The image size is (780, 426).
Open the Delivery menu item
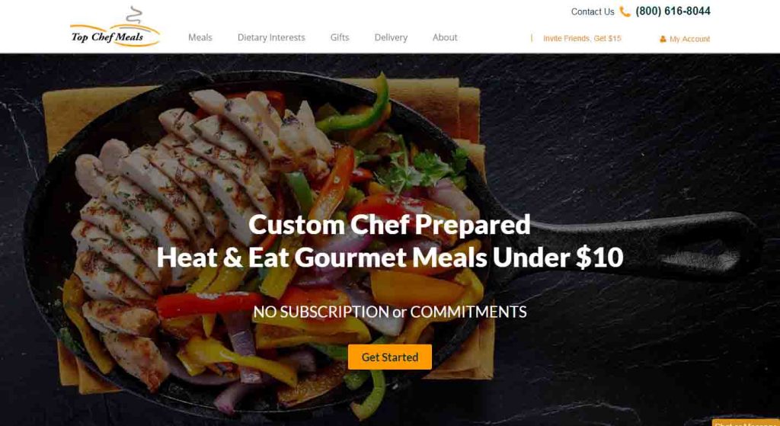point(391,37)
